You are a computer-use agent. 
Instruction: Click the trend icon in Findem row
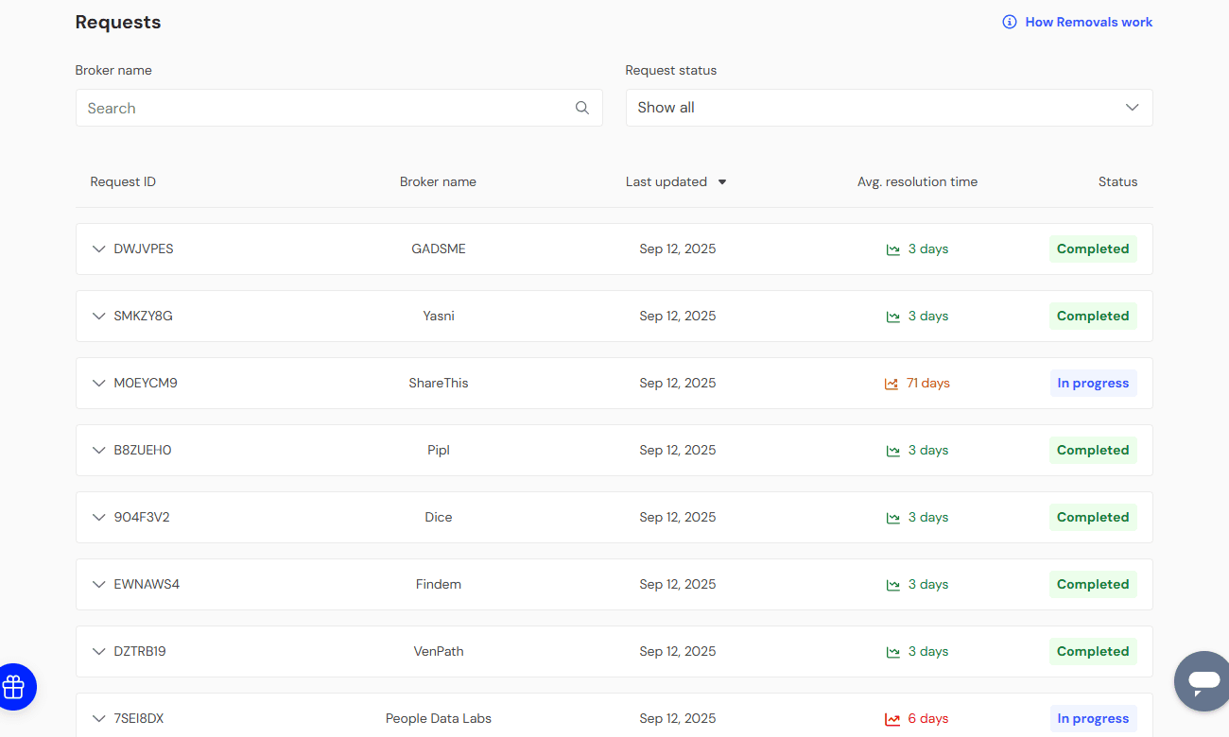pyautogui.click(x=892, y=585)
